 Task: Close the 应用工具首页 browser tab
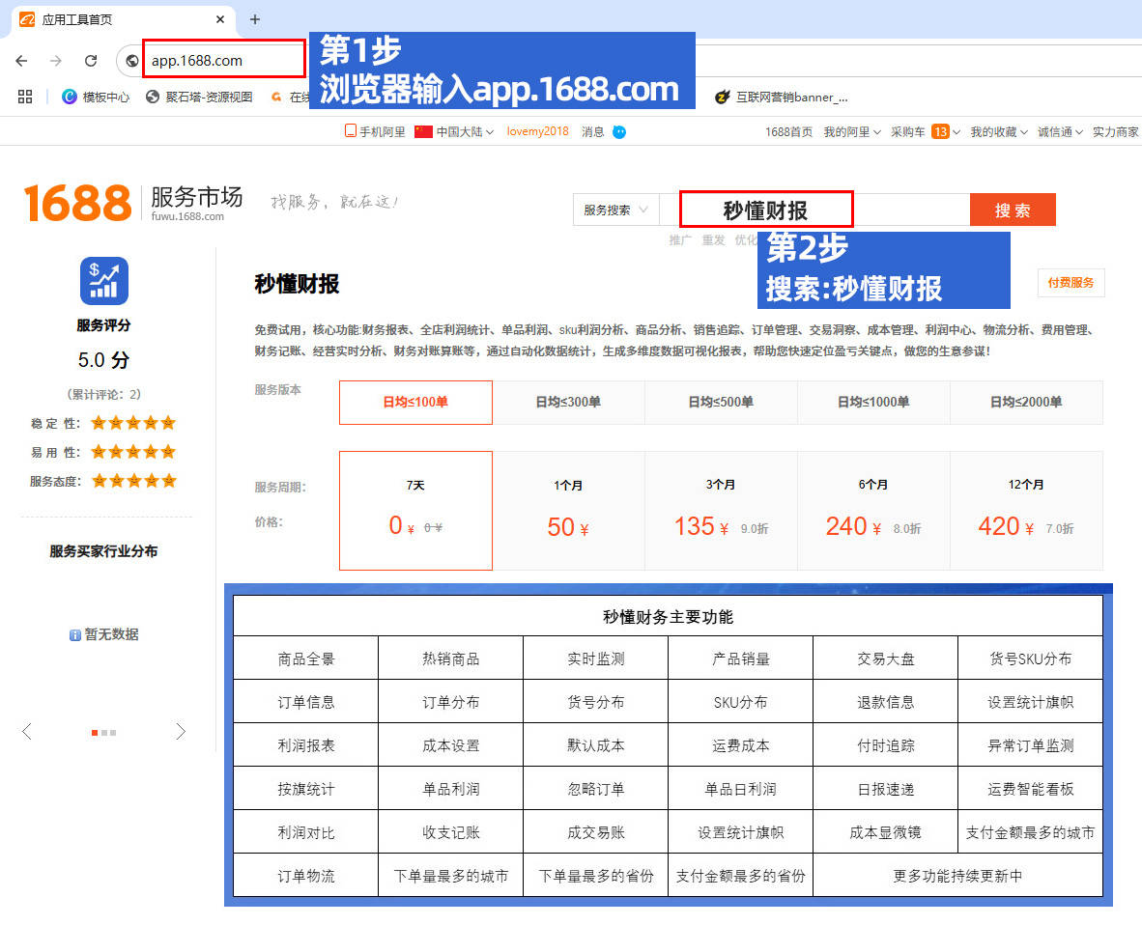tap(220, 19)
